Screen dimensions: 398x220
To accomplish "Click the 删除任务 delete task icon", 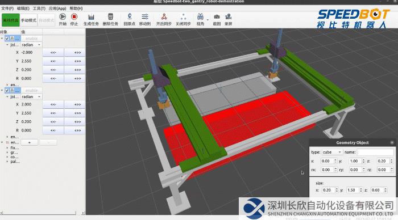I will [110, 16].
